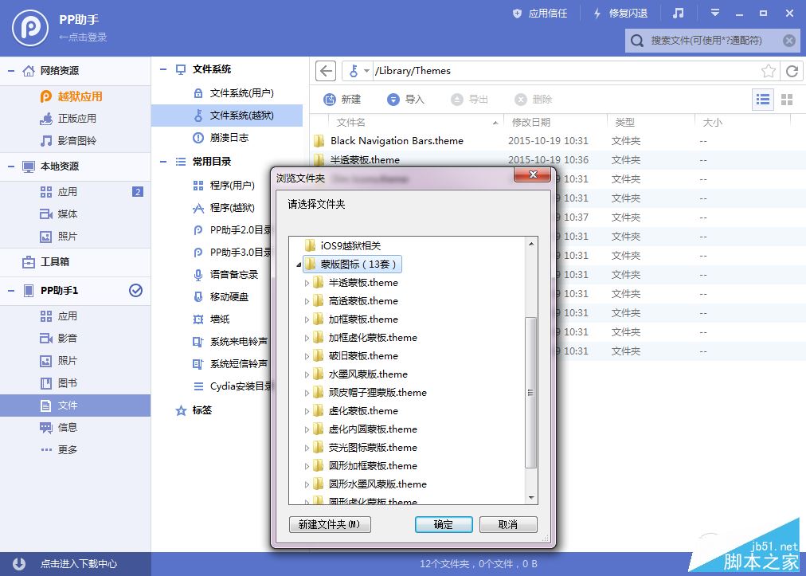Clear the search box with X icon
The height and width of the screenshot is (576, 806).
tap(789, 41)
